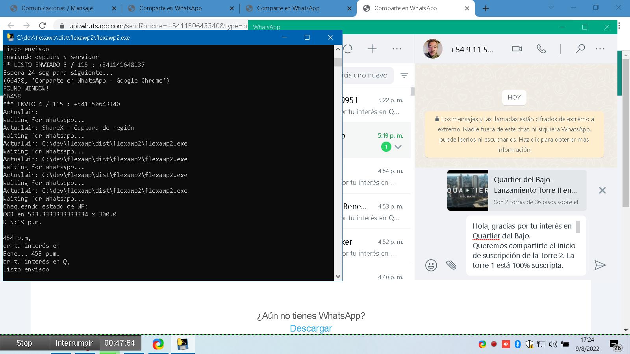This screenshot has height=354, width=630.
Task: Open the AnyDesk tray icon
Action: (x=506, y=344)
